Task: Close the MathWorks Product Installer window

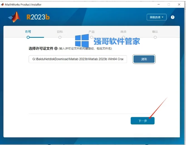Action: coord(179,4)
